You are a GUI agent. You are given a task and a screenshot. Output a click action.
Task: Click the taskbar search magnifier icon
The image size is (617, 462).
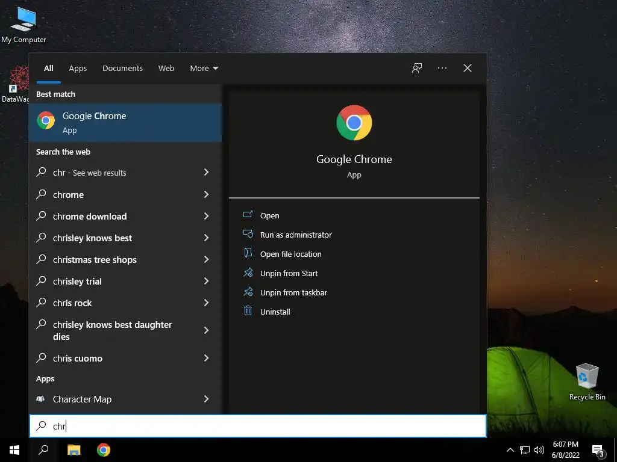pos(43,450)
